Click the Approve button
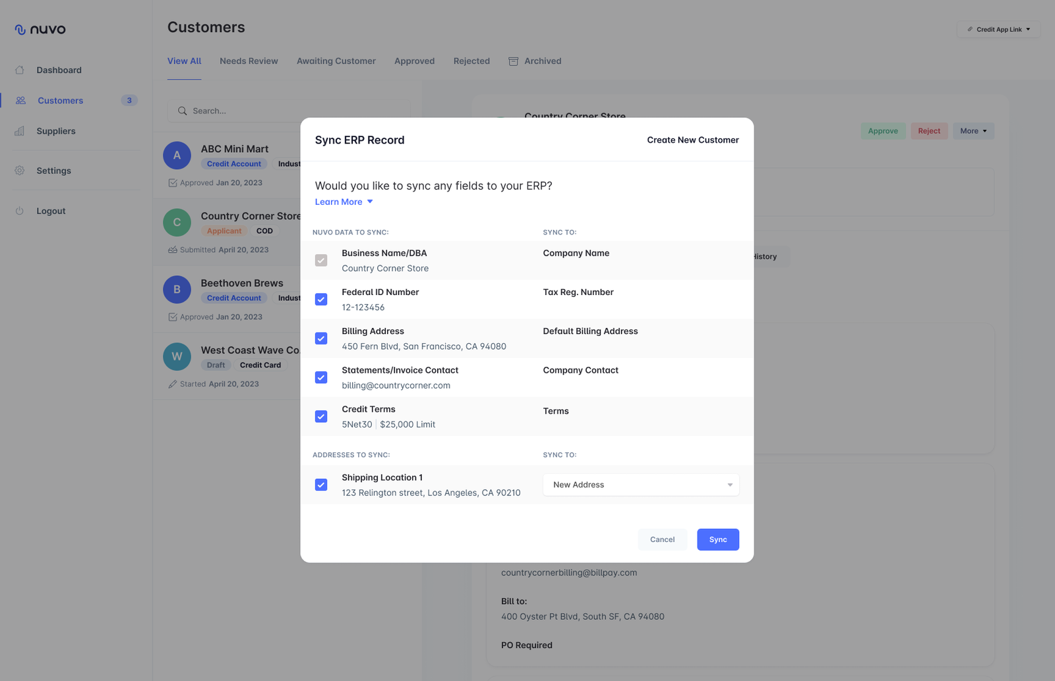The width and height of the screenshot is (1055, 681). pyautogui.click(x=883, y=131)
